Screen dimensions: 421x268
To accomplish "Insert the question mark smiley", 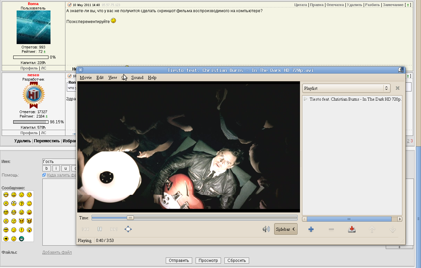I will (x=21, y=204).
